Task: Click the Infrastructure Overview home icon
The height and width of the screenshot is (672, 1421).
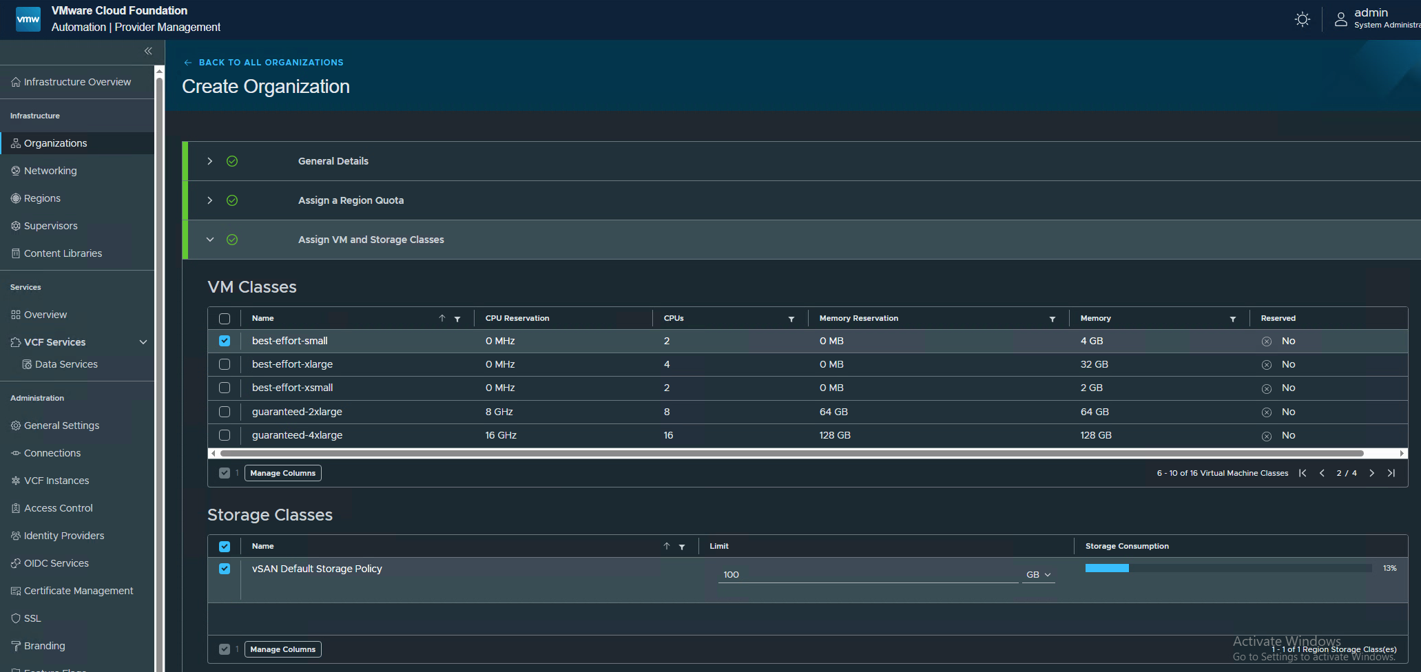Action: click(16, 82)
